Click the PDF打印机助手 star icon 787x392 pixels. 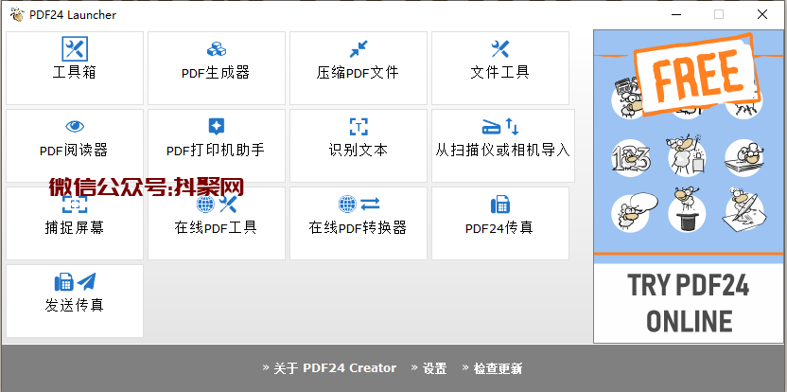point(217,127)
